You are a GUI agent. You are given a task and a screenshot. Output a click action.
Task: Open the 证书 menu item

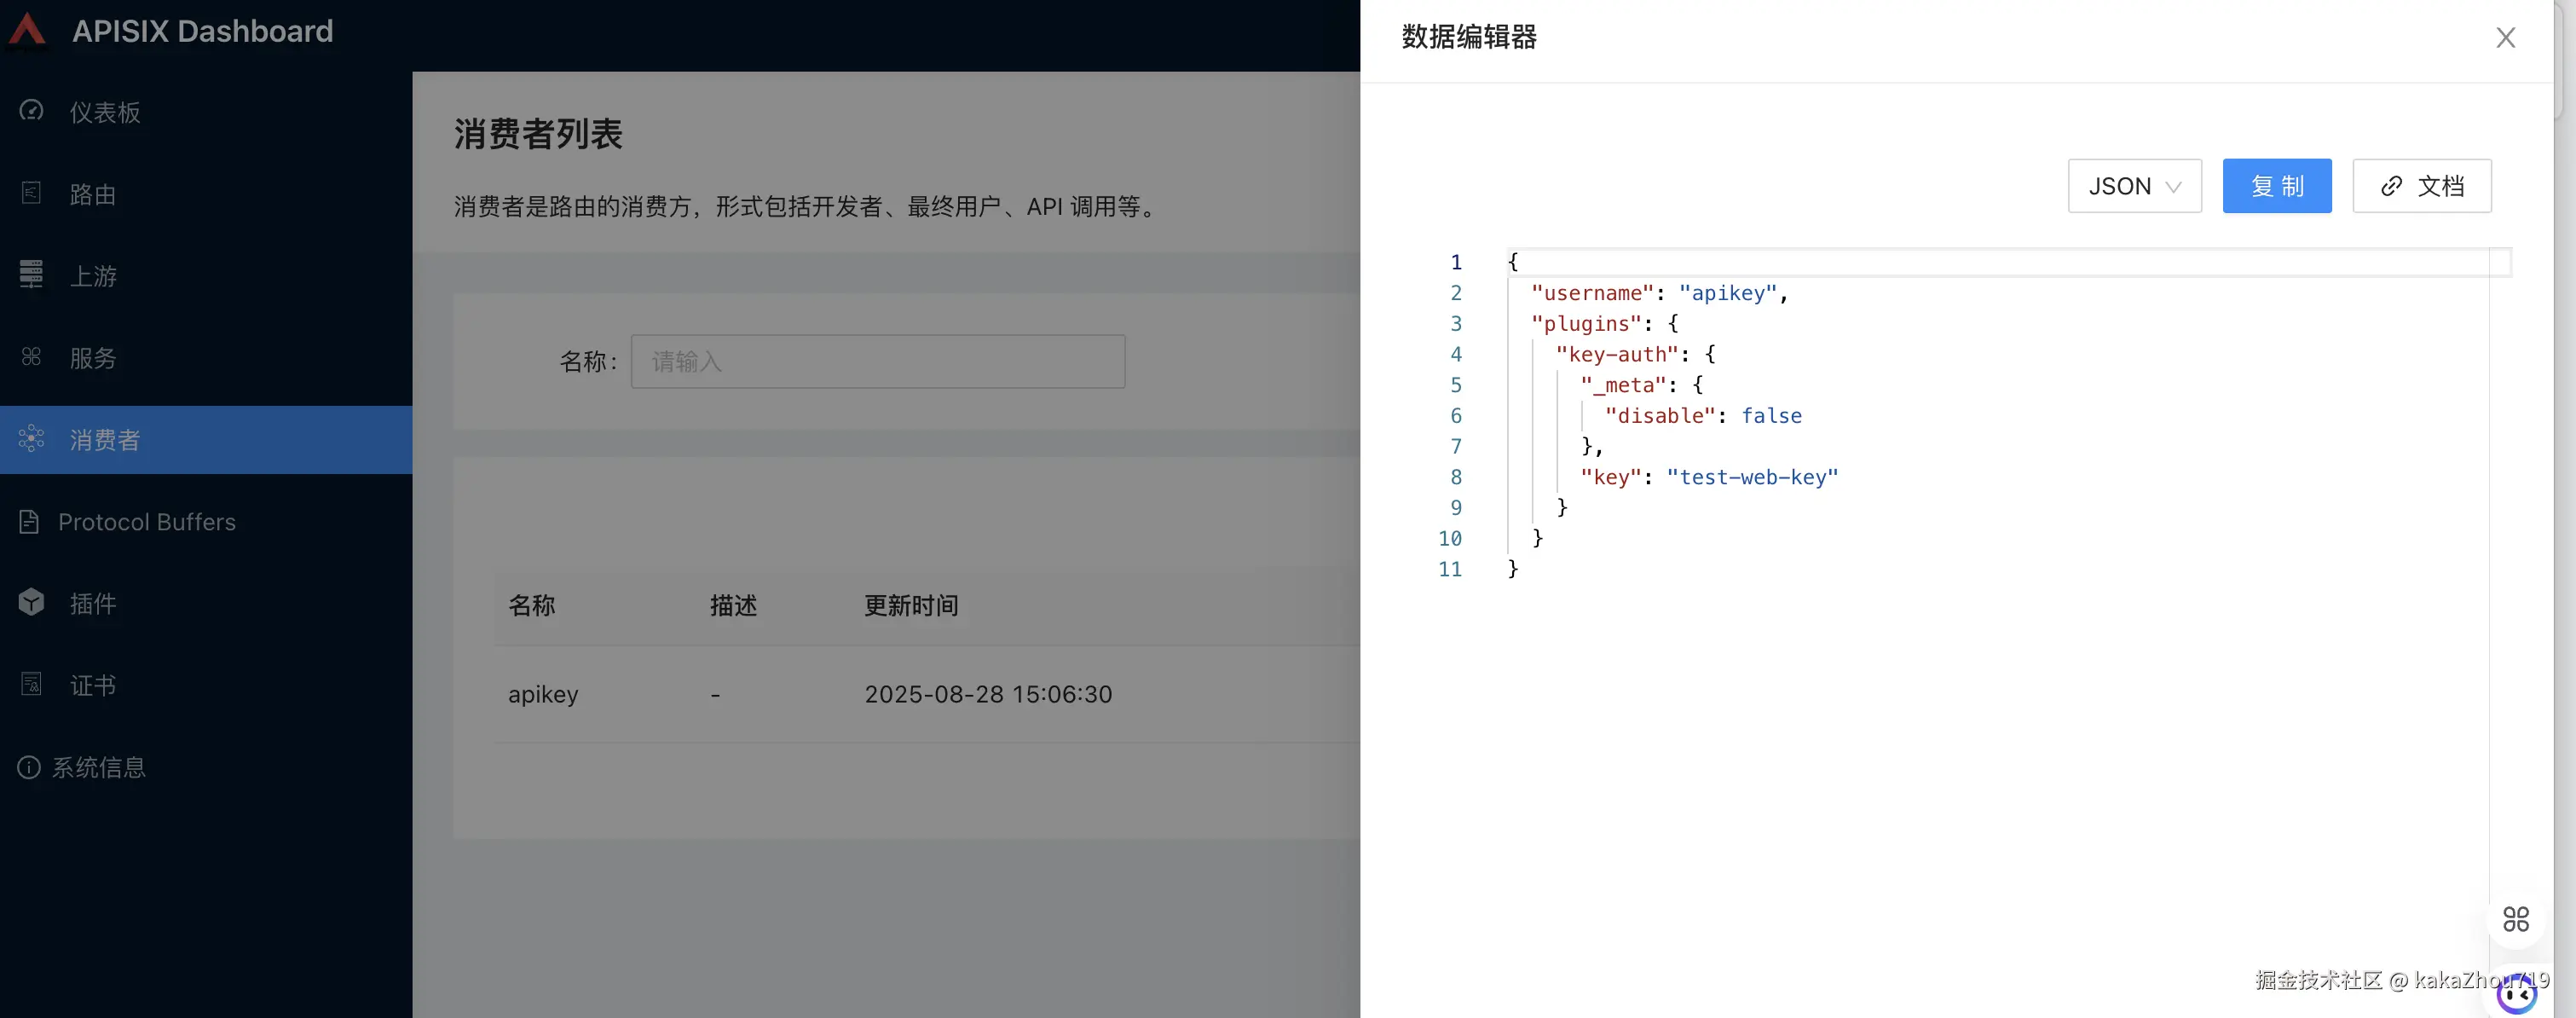point(206,686)
